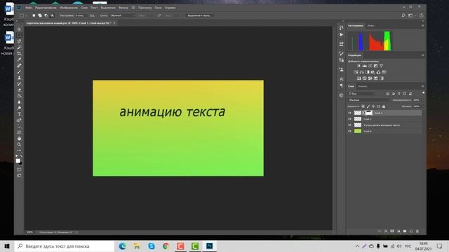The image size is (449, 252).
Task: Choose Intersect with selection mode
Action: tap(52, 15)
